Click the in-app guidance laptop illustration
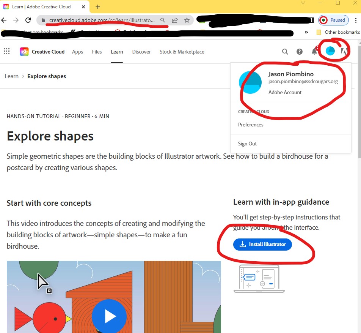This screenshot has height=333, width=361. coord(259,279)
